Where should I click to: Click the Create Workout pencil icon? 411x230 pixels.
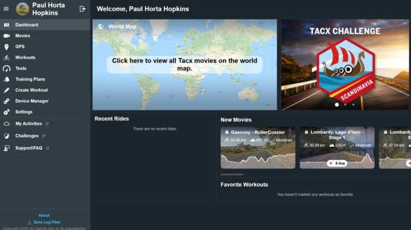pos(7,90)
